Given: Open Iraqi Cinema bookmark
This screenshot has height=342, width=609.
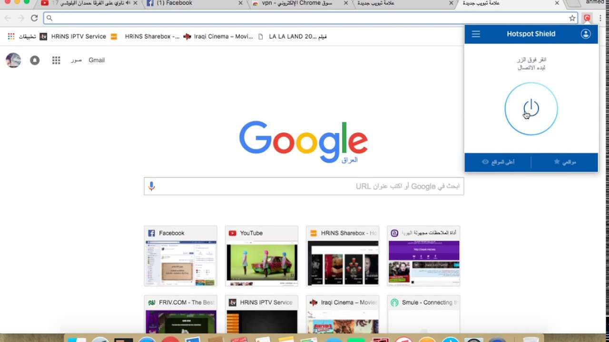Looking at the screenshot, I should point(218,36).
